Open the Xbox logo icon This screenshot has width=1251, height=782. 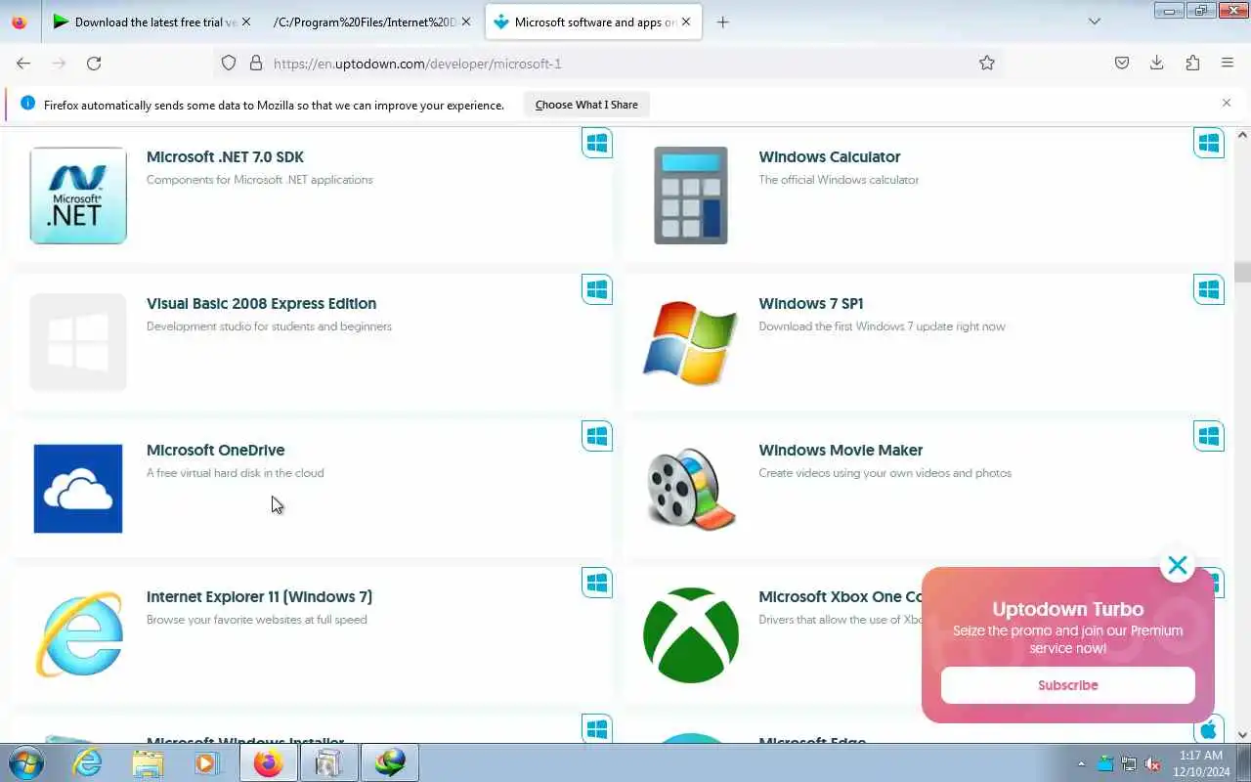click(691, 635)
